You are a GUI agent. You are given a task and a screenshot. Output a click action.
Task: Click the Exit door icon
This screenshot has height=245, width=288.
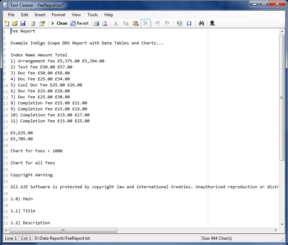pos(212,23)
